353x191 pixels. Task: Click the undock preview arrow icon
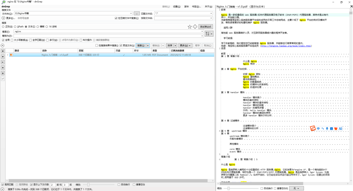tap(351, 7)
